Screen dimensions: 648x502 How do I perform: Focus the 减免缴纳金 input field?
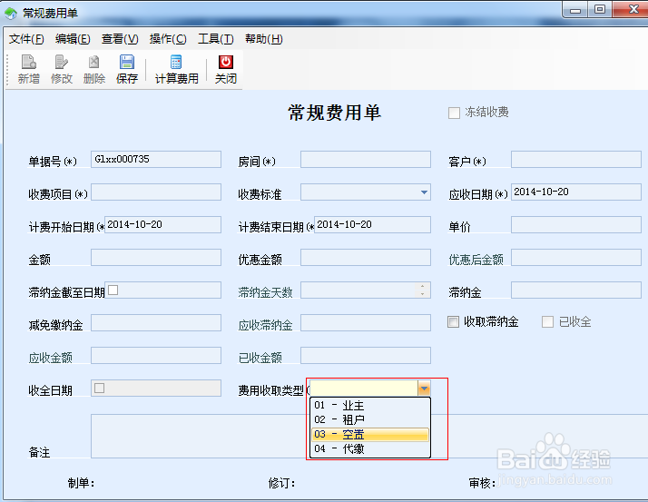click(x=156, y=322)
